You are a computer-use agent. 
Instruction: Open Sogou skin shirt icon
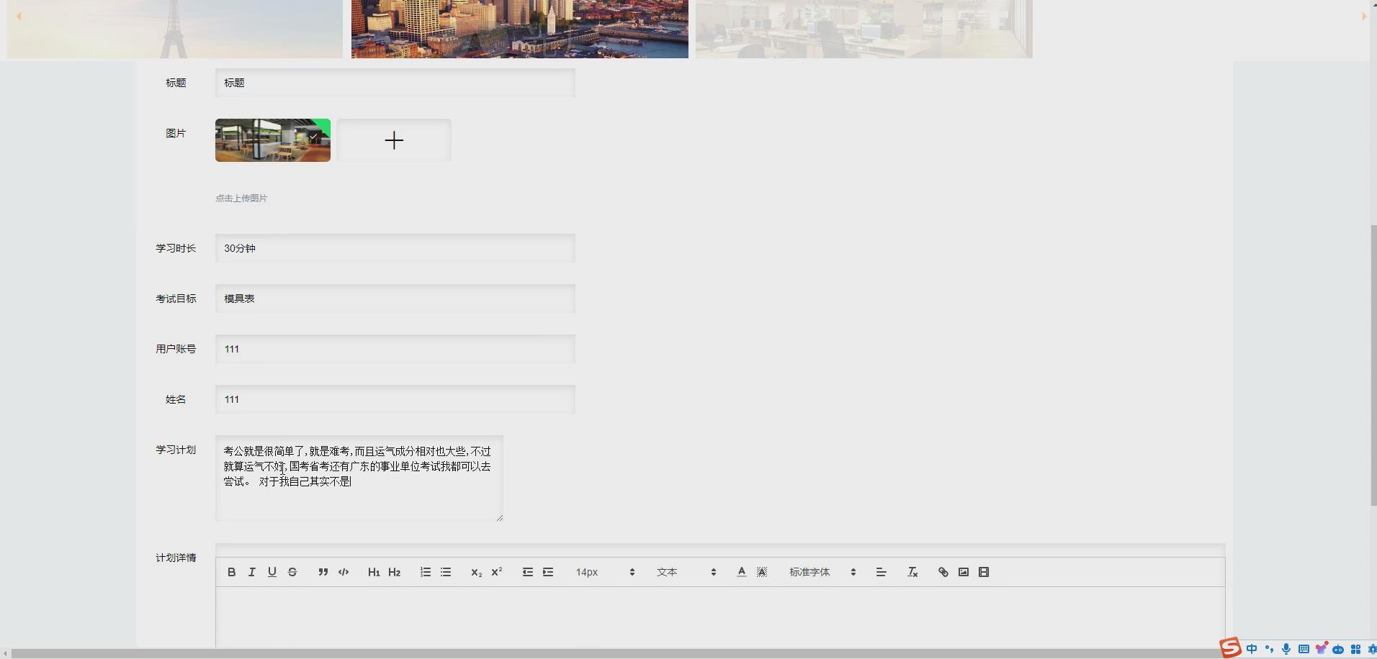pyautogui.click(x=1321, y=649)
